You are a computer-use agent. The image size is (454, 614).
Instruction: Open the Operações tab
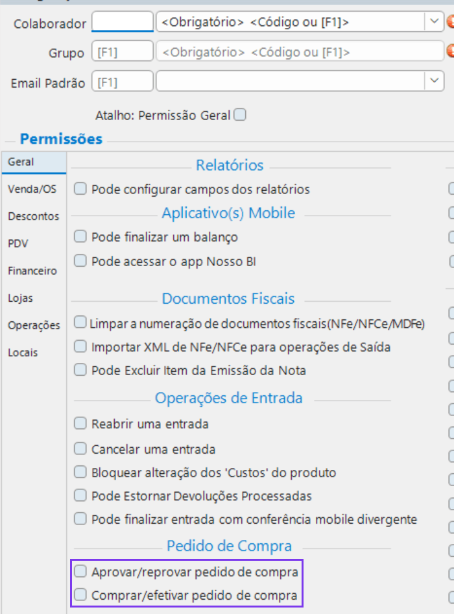point(34,325)
